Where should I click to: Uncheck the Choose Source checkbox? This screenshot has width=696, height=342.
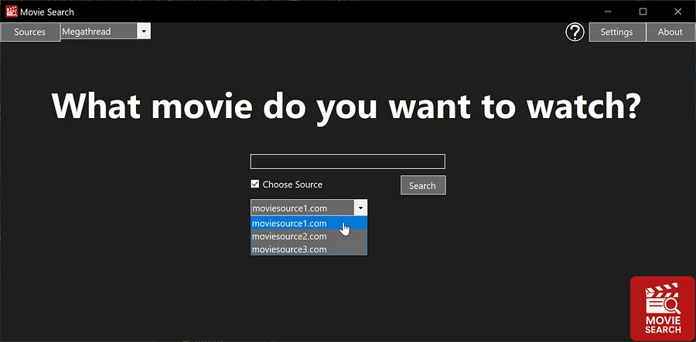point(254,184)
